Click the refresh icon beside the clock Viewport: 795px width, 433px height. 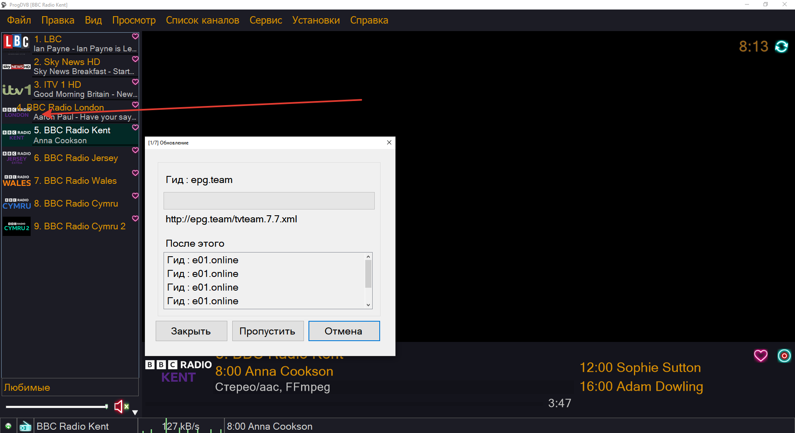(781, 46)
